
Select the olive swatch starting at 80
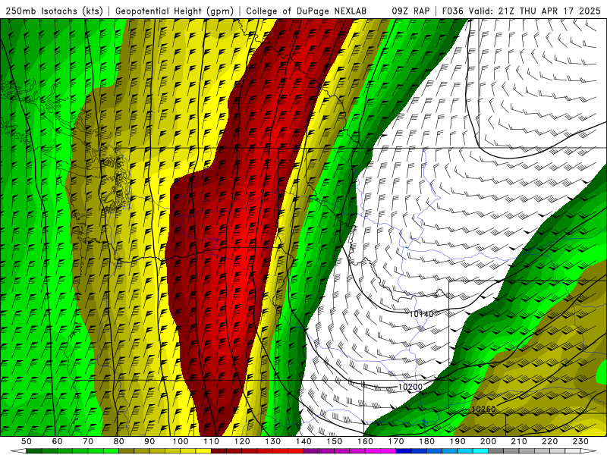[x=127, y=451]
